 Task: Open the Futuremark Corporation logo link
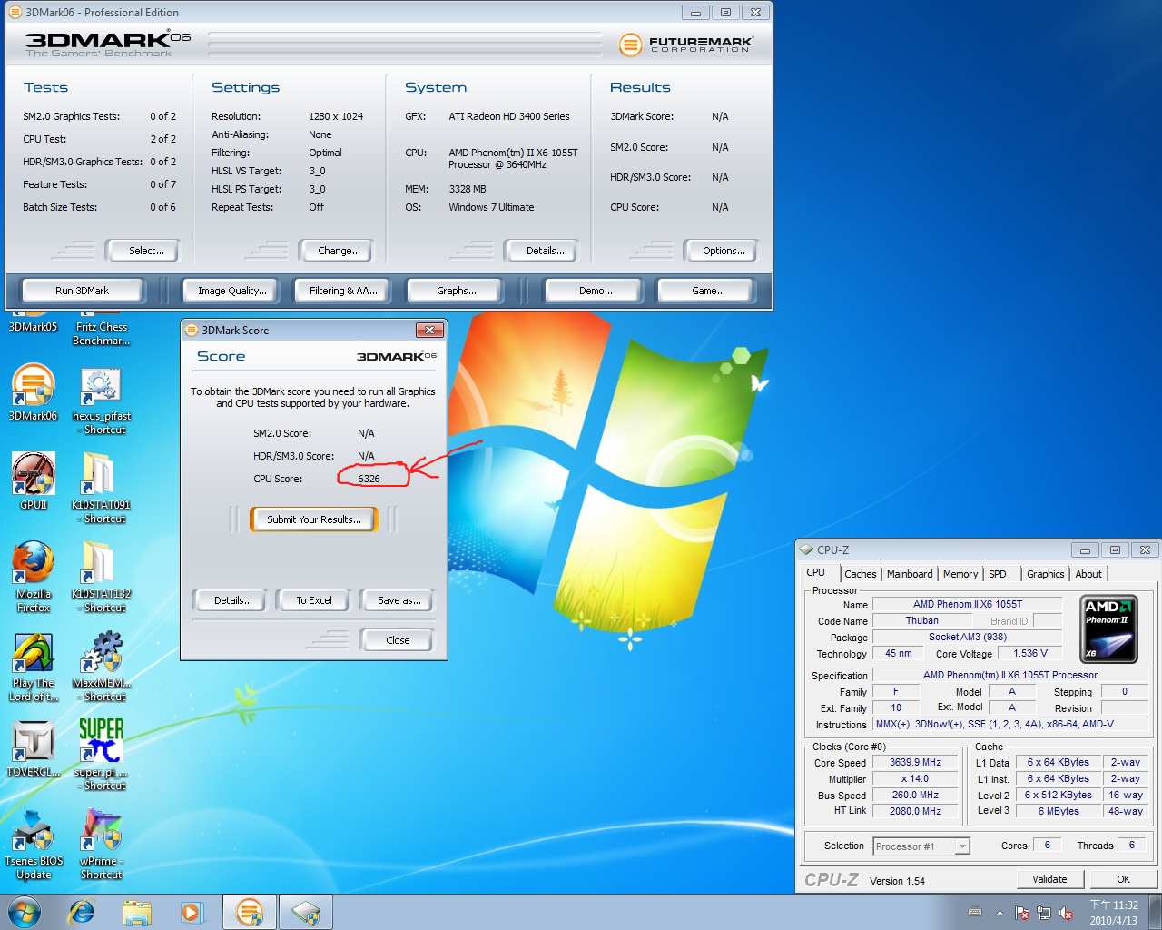(685, 44)
